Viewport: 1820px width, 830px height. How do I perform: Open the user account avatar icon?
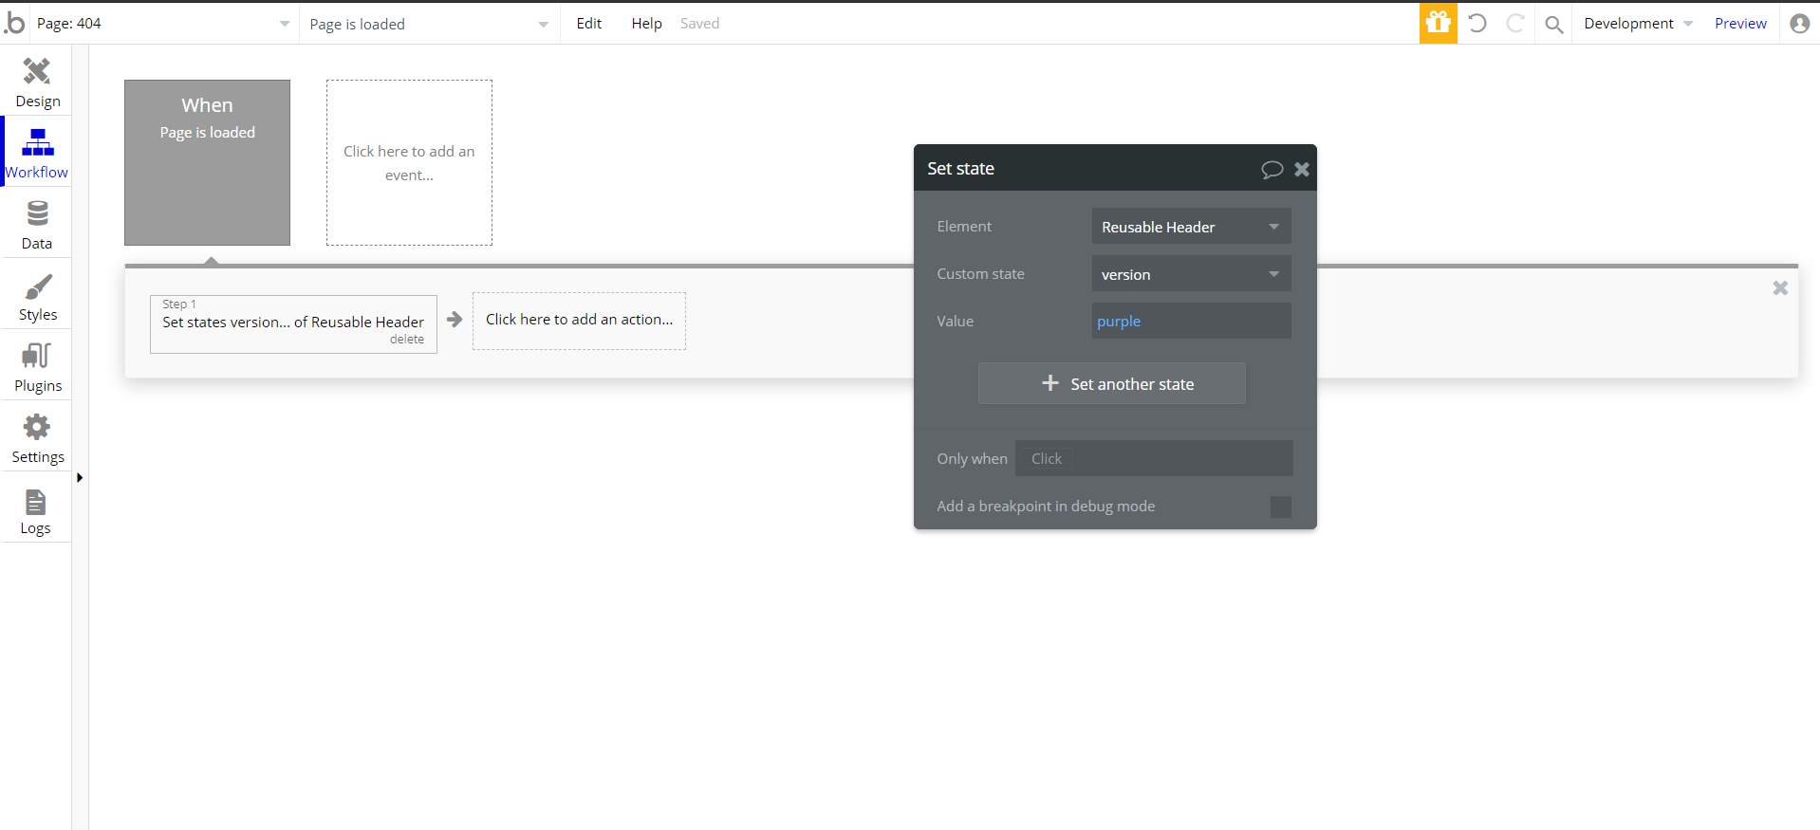(x=1799, y=24)
